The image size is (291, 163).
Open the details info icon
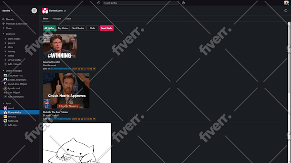(286, 11)
